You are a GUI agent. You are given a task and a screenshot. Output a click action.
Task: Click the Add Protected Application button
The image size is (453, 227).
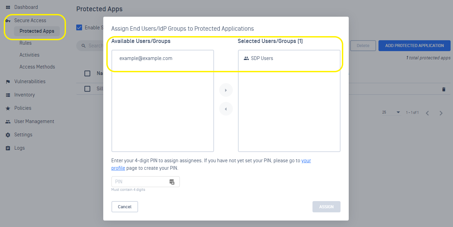414,46
